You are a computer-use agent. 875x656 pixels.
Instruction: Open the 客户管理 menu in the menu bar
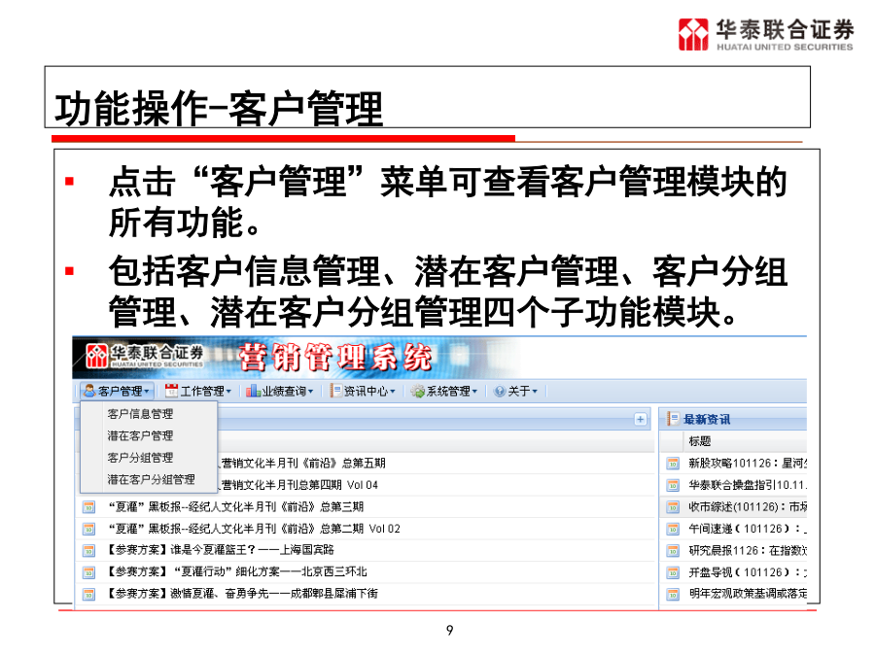click(x=117, y=391)
